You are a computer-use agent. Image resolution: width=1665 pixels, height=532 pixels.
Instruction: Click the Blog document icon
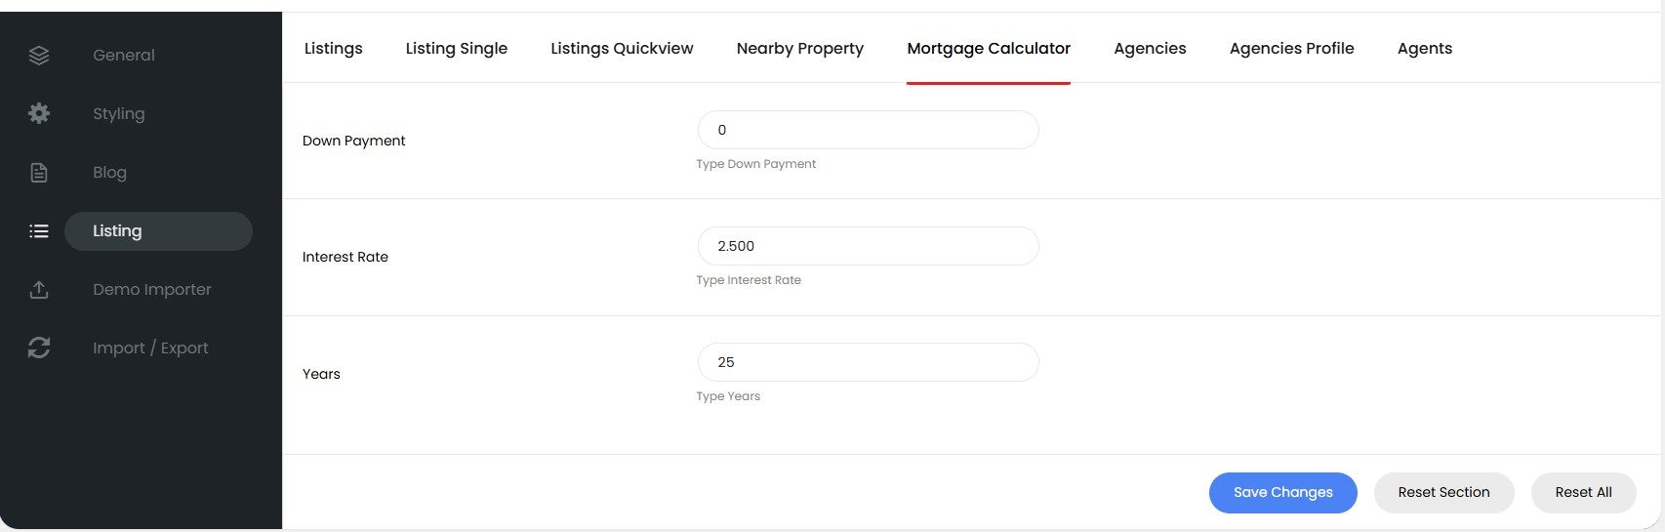coord(39,173)
